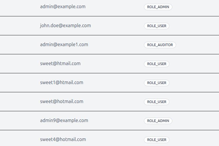Screen dimensions: 219x146
Task: Click empty area right of sweet4 ROLE_USER badge
Action: click(194, 140)
